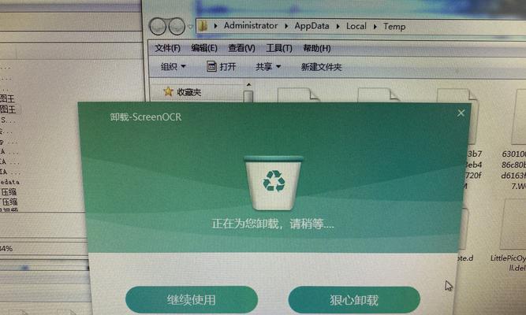Expand the arrow after AppData in path
Image resolution: width=526 pixels, height=315 pixels.
click(338, 26)
